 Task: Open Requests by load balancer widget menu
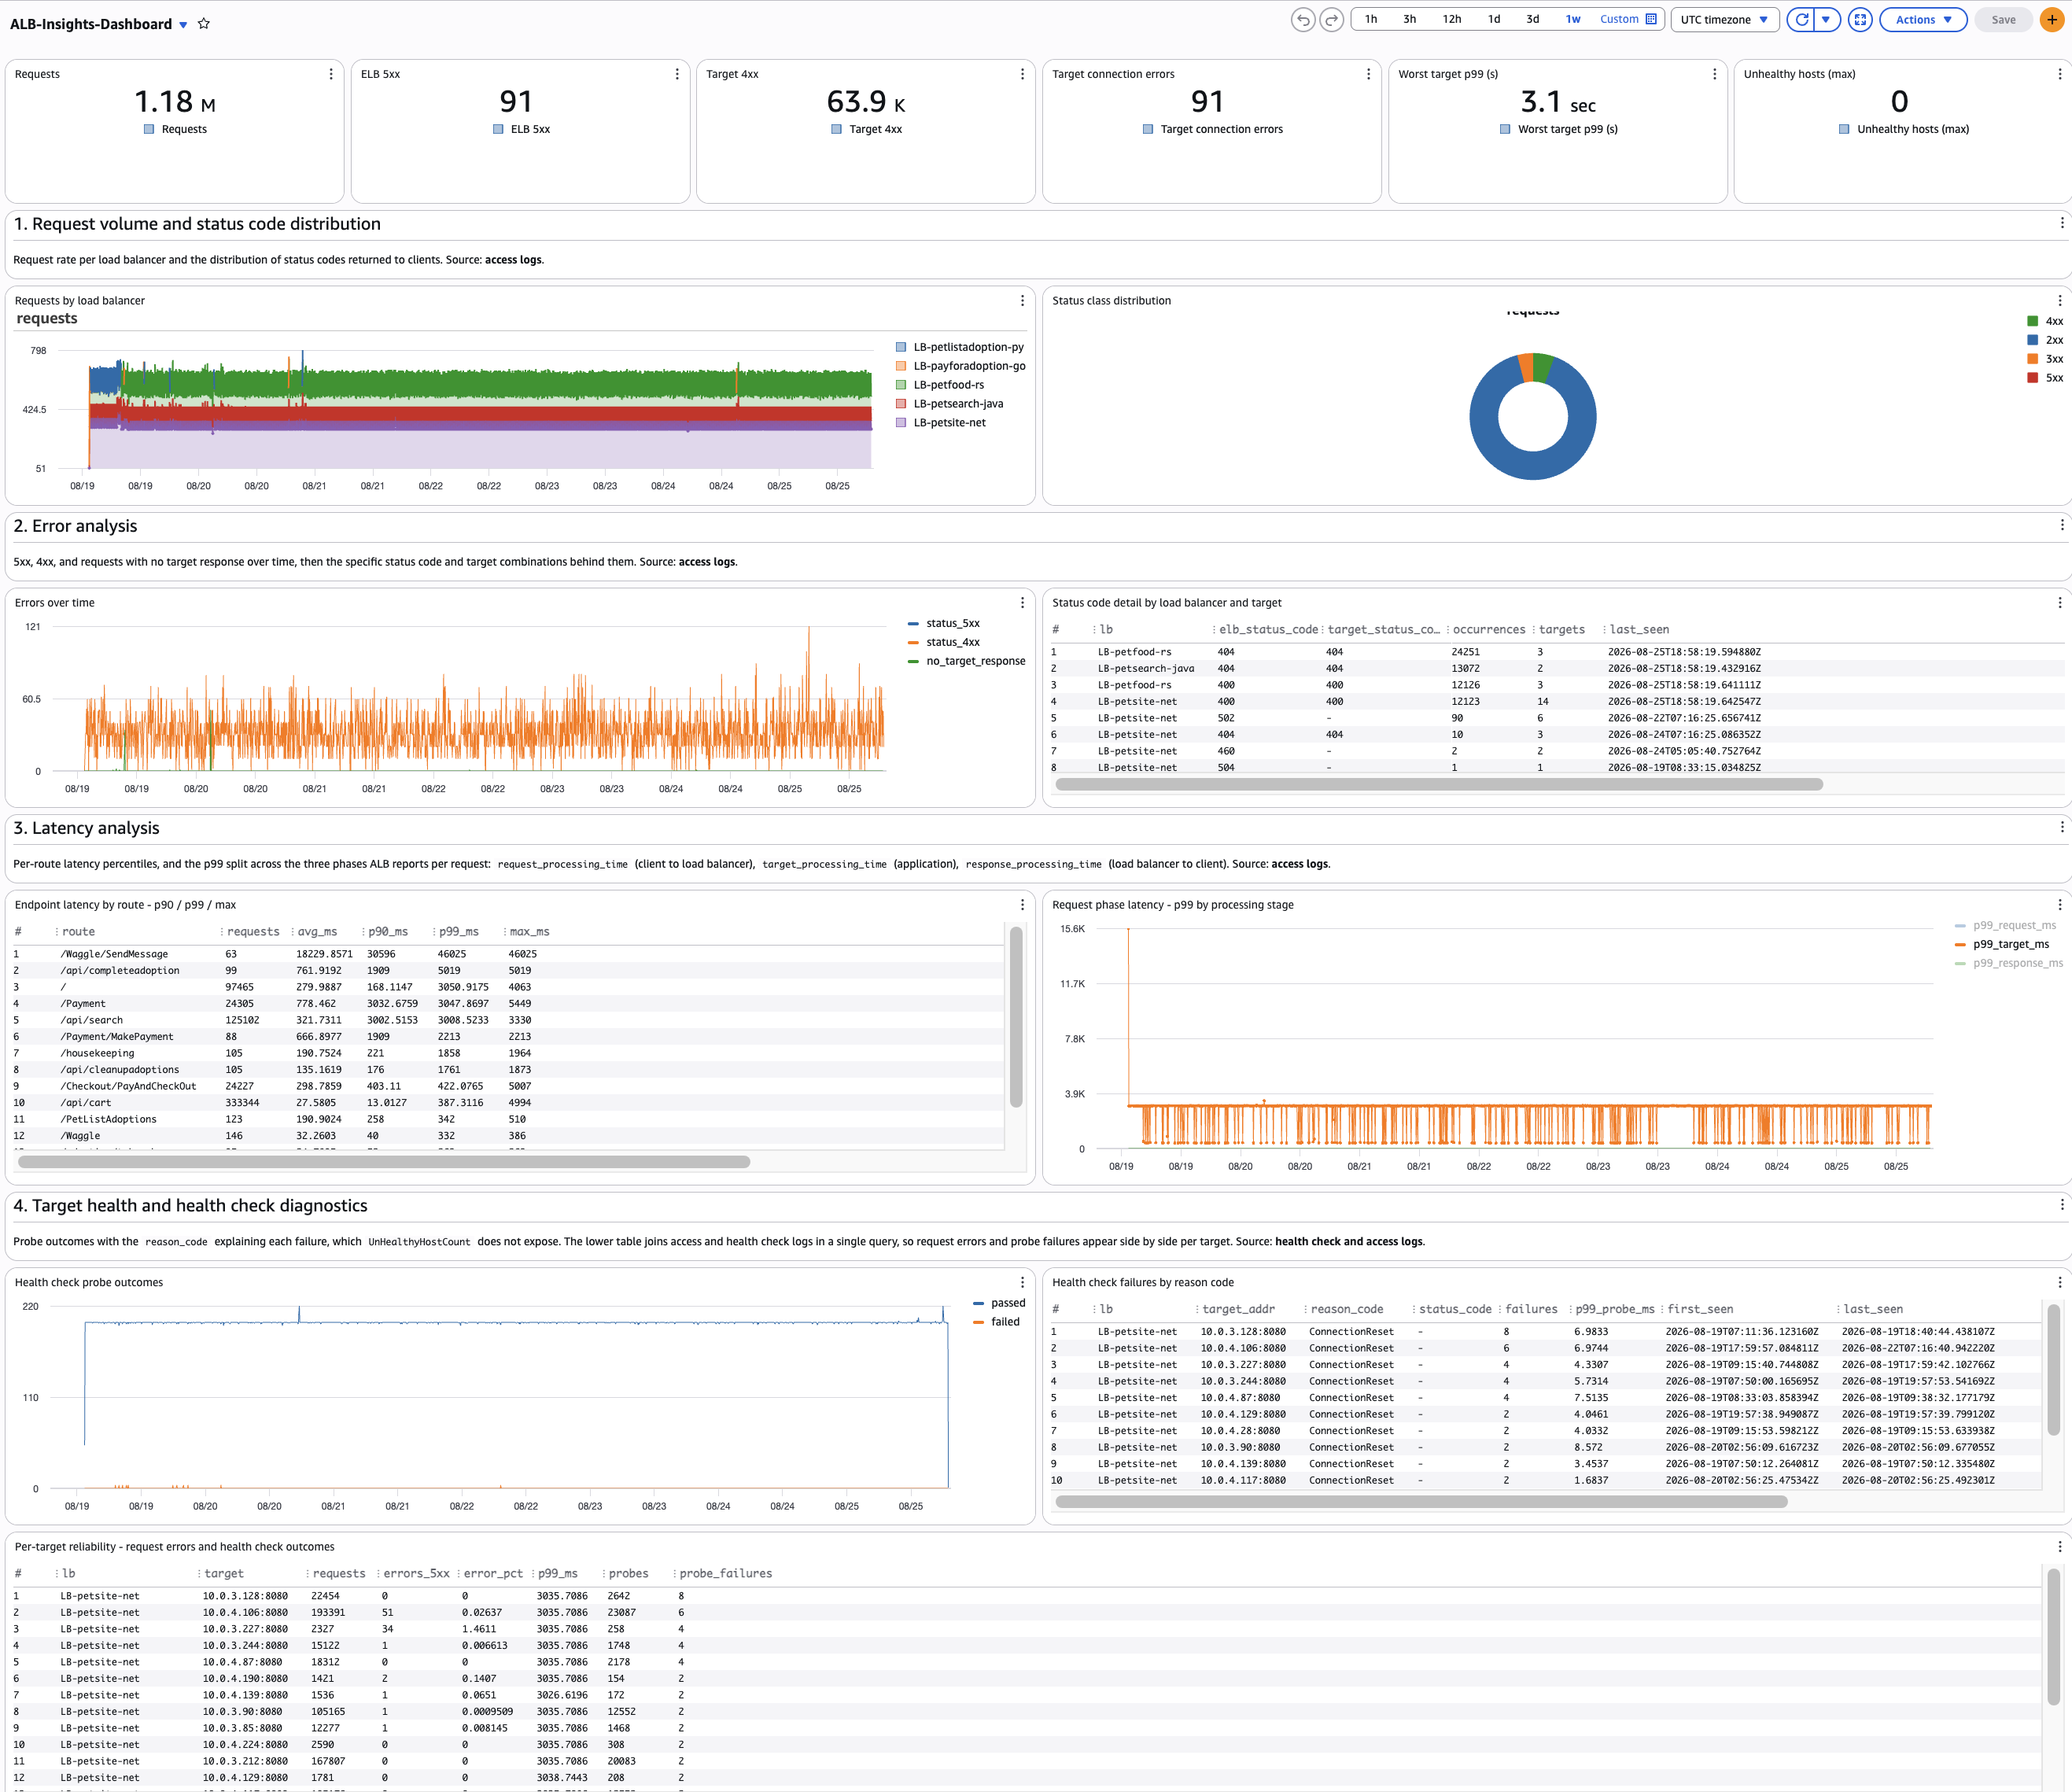(x=1022, y=300)
